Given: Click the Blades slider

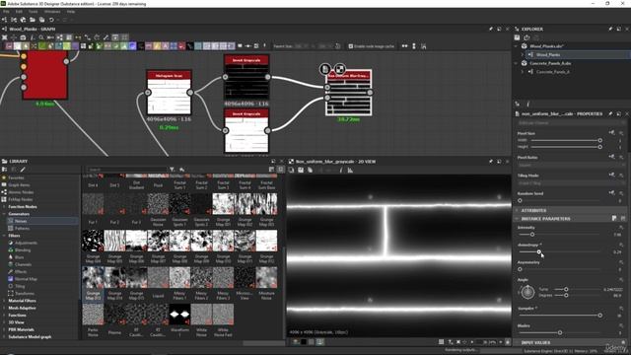Looking at the screenshot, I should [x=559, y=332].
